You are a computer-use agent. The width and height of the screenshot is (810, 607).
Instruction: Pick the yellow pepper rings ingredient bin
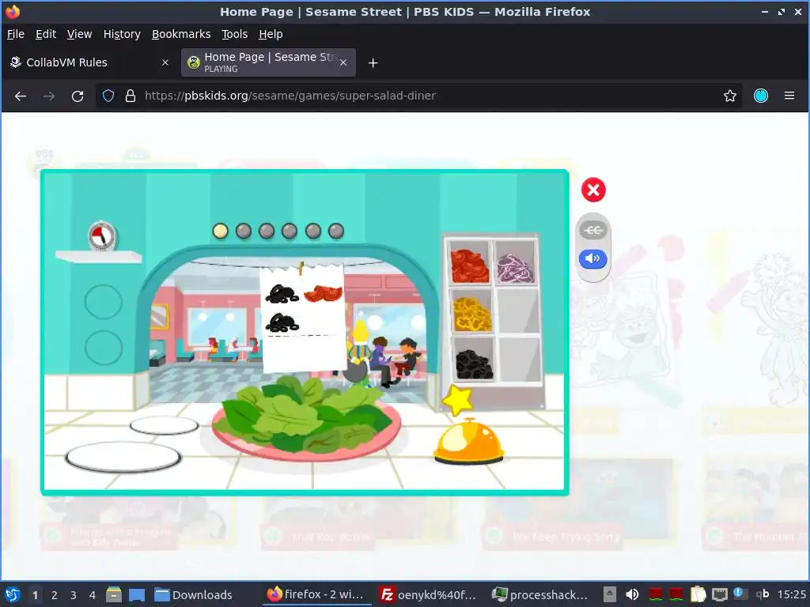[x=471, y=311]
